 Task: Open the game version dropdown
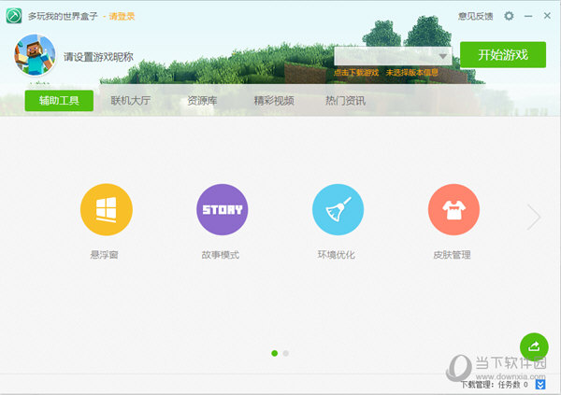(393, 56)
